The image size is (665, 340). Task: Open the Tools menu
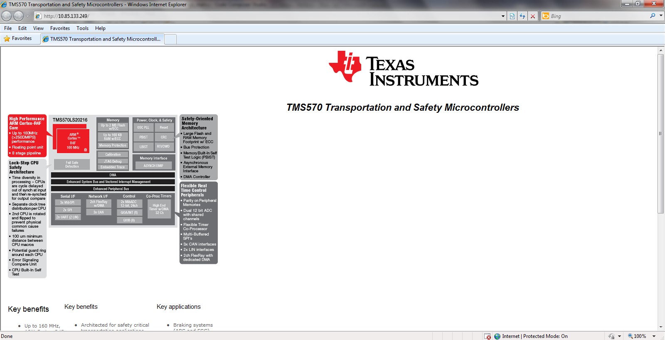(82, 28)
